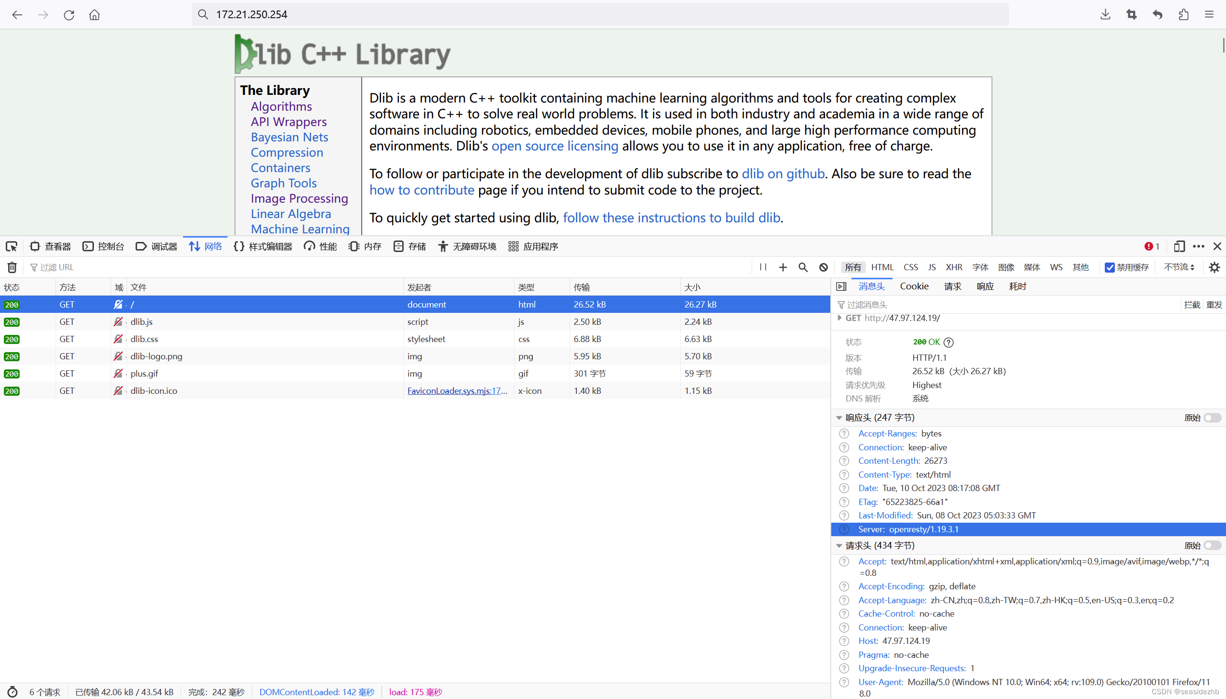
Task: Open help for Content-Type header
Action: coord(844,475)
